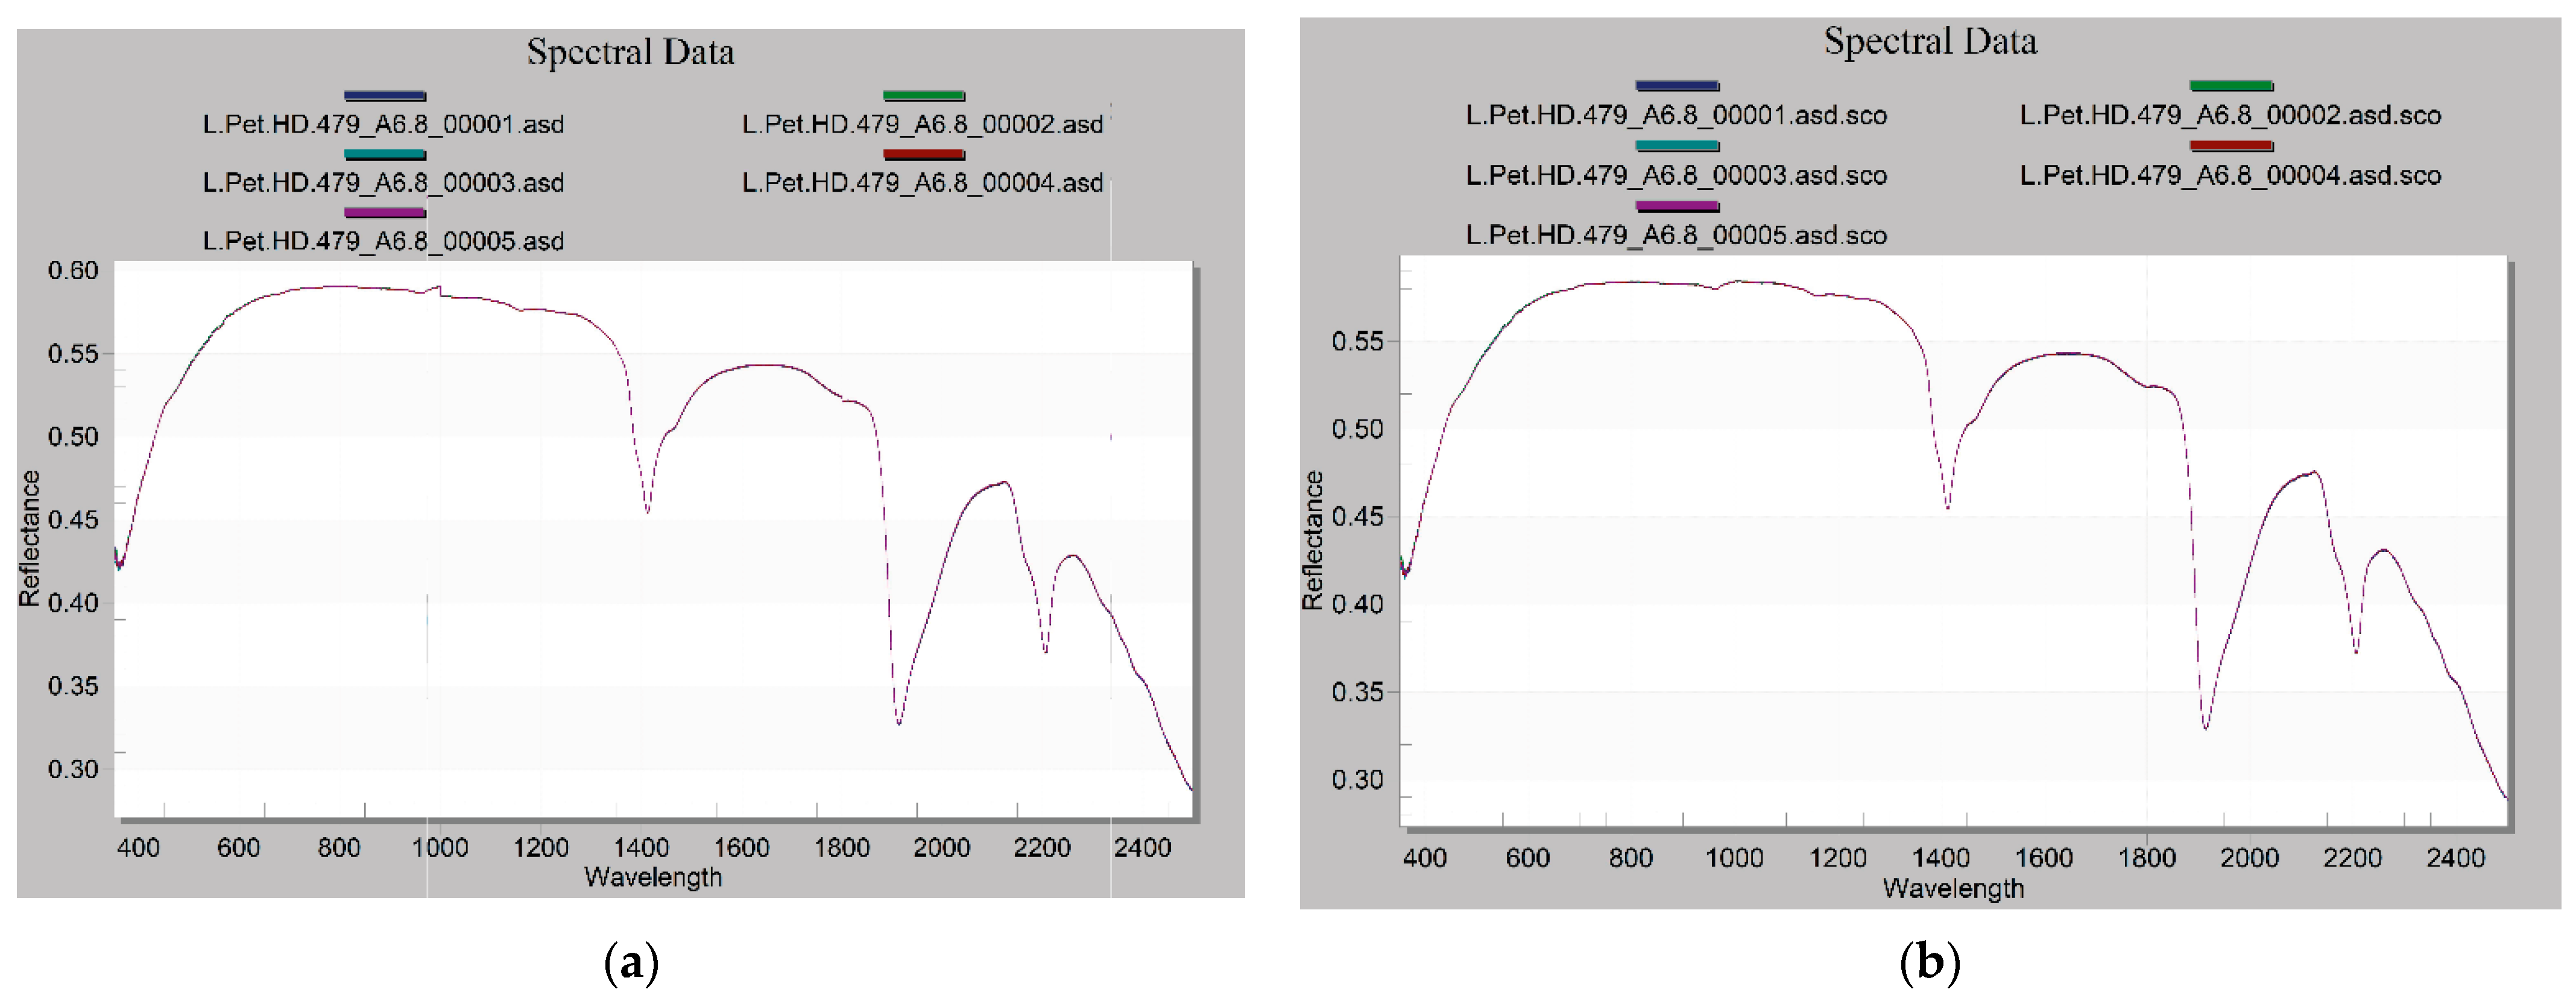Click the green swatch for 00002.asd.sco
Screen dimensions: 2576x1001
coord(2231,86)
